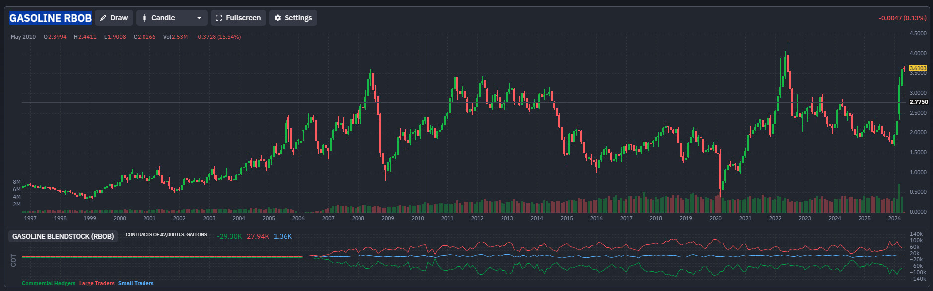This screenshot has width=933, height=291.
Task: Click the high value 2.4411
Action: coord(87,37)
